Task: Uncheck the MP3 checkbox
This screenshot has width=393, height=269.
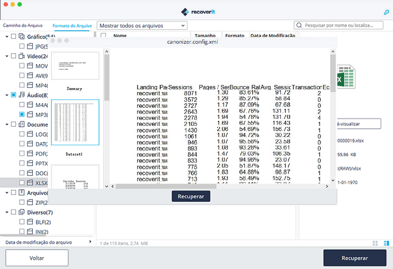Action: coord(22,115)
